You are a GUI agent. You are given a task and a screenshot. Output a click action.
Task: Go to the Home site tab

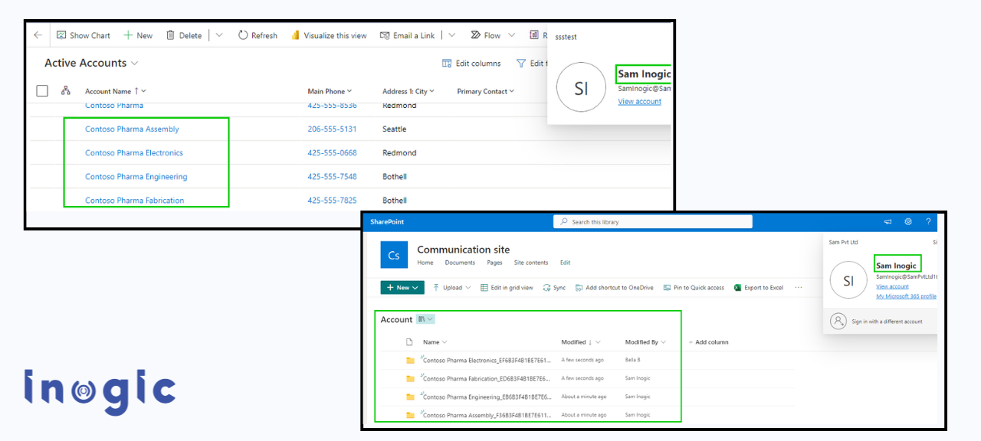click(x=425, y=263)
